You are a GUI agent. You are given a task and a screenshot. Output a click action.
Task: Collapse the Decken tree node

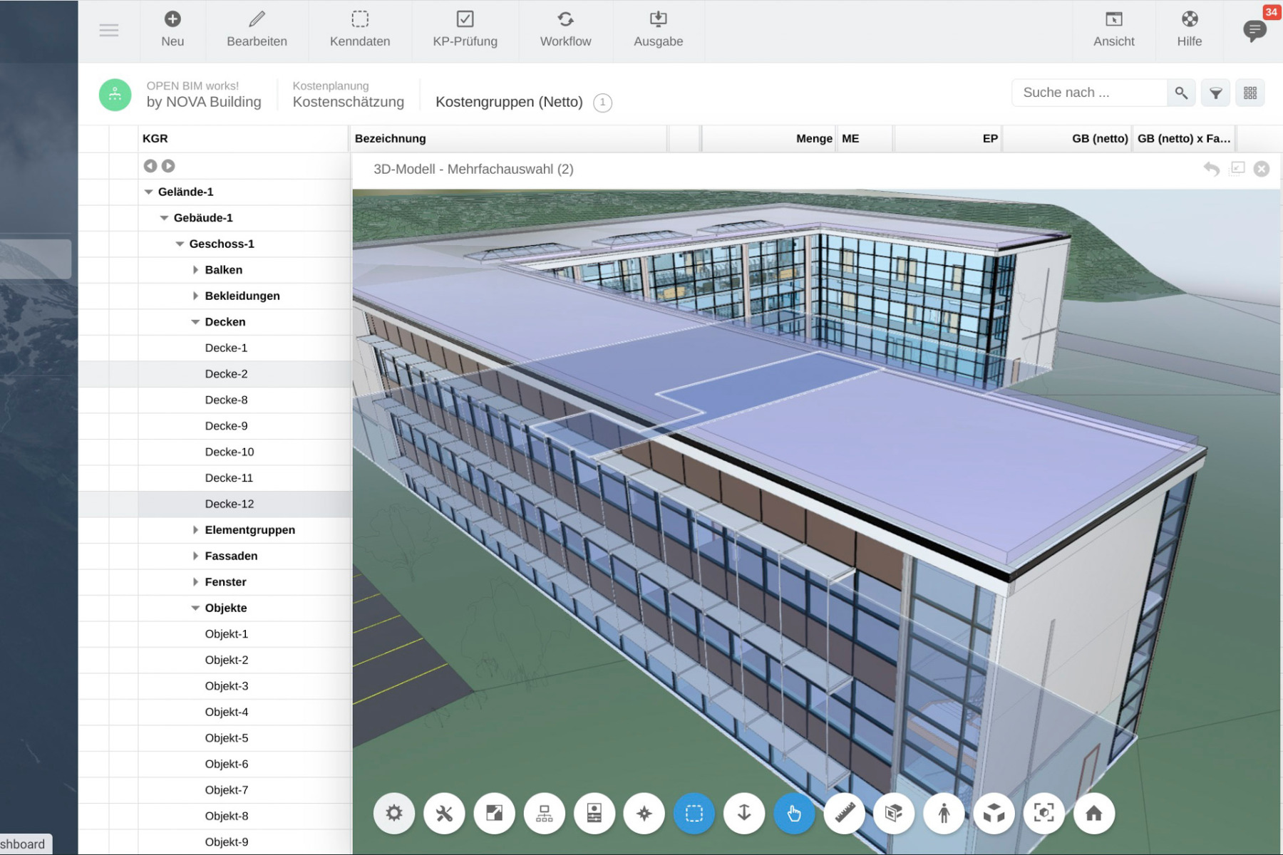(195, 322)
